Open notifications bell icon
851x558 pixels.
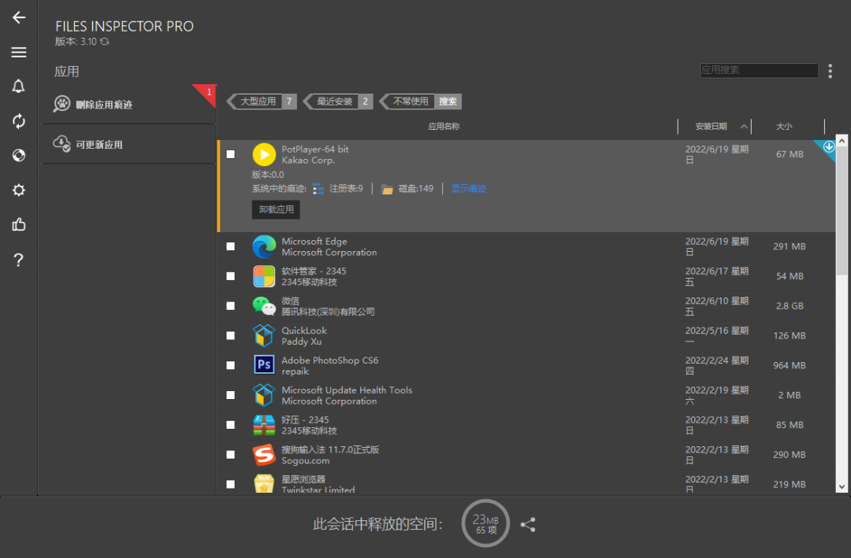pyautogui.click(x=18, y=87)
